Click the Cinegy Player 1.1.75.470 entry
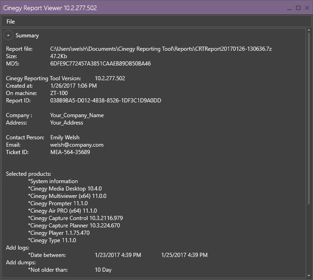Viewport: 313px width, 280px height. pyautogui.click(x=59, y=233)
